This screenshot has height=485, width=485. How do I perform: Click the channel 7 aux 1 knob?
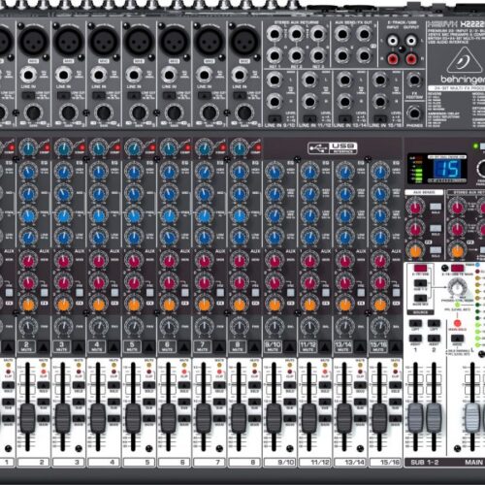coord(204,260)
